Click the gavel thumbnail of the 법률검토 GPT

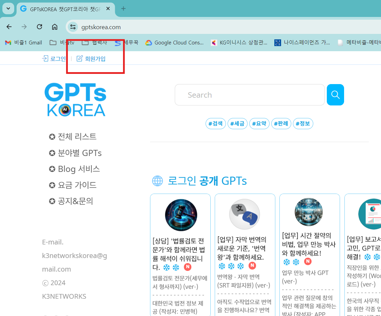[181, 215]
